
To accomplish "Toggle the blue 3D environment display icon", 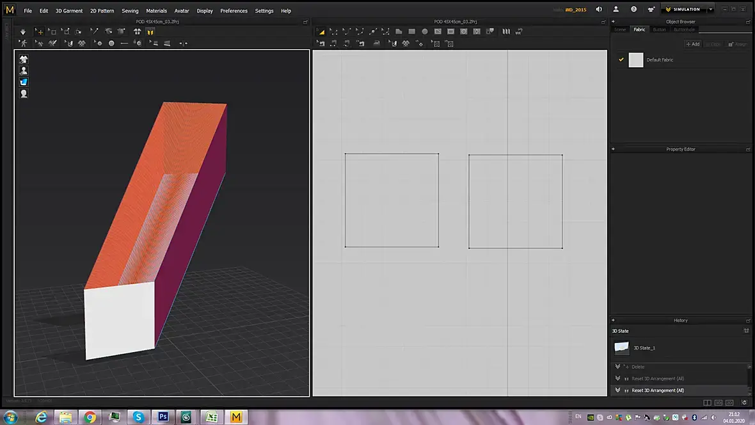I will (x=24, y=83).
